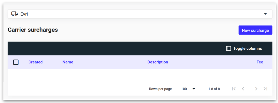Tick the select-all checkbox in table header

coord(16,62)
